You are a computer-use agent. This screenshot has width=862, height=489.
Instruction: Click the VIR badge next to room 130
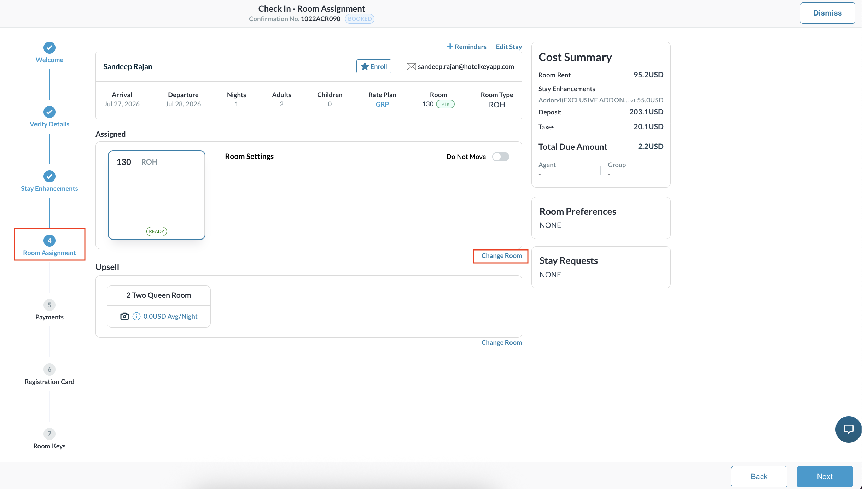(x=445, y=104)
